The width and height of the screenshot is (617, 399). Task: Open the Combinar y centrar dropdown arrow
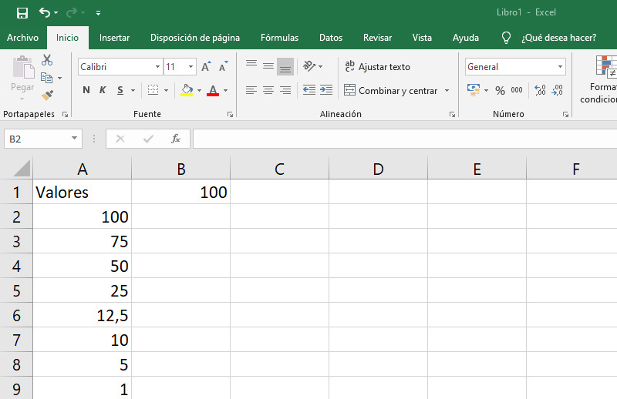(x=447, y=91)
